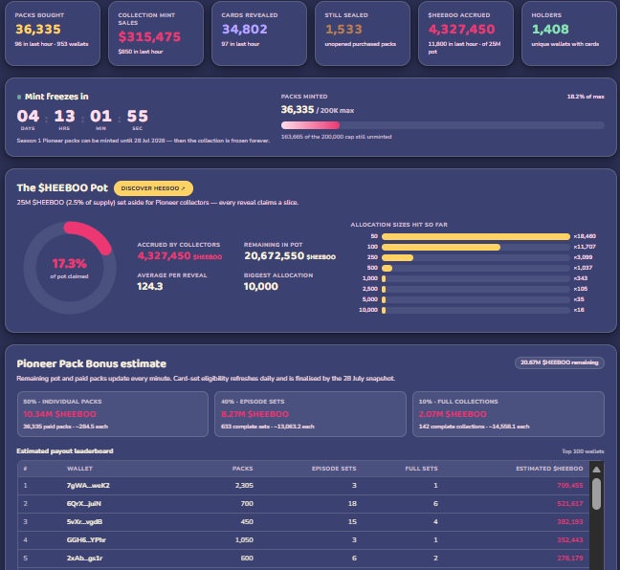Viewport: 620px width, 570px height.
Task: Click the Top 100 wallets label
Action: (584, 451)
